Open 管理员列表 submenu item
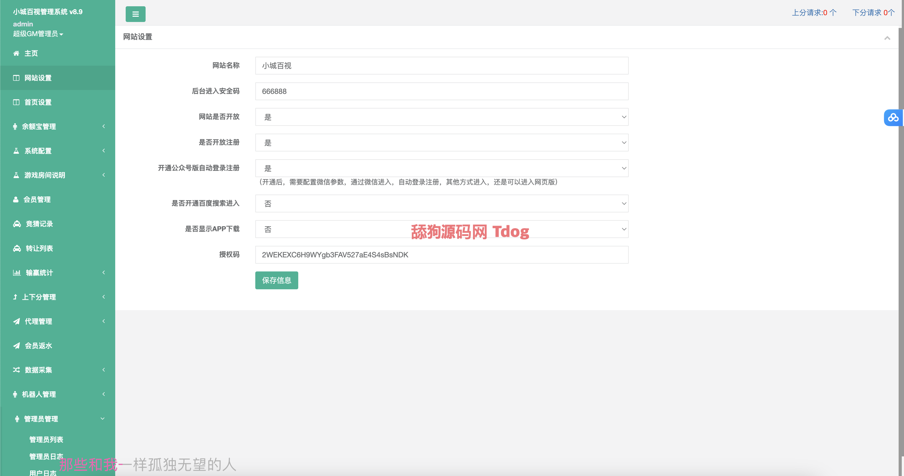904x476 pixels. 46,439
